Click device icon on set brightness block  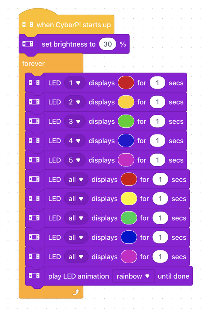point(28,44)
